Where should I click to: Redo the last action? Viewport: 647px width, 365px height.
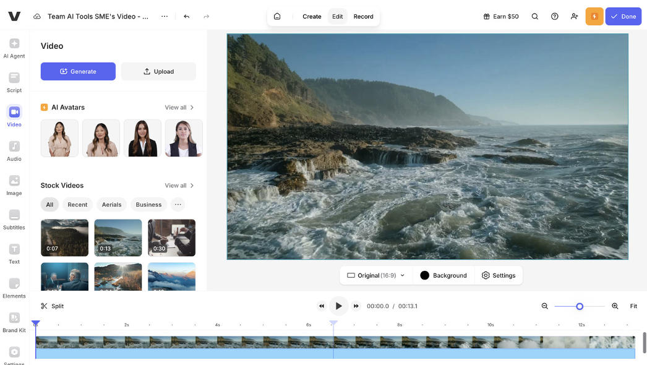click(207, 17)
